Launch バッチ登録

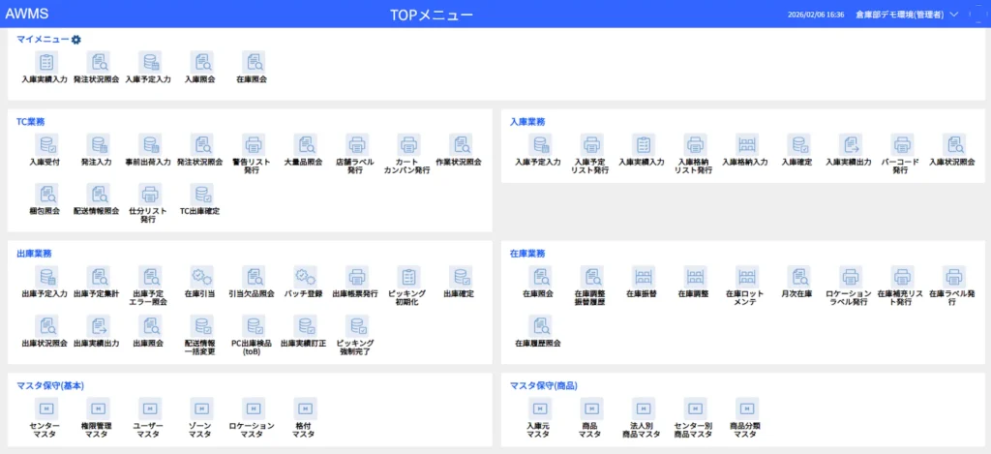(304, 277)
